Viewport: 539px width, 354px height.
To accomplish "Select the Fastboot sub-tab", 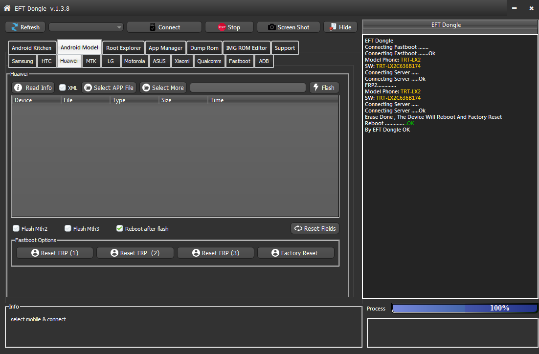I will (240, 61).
